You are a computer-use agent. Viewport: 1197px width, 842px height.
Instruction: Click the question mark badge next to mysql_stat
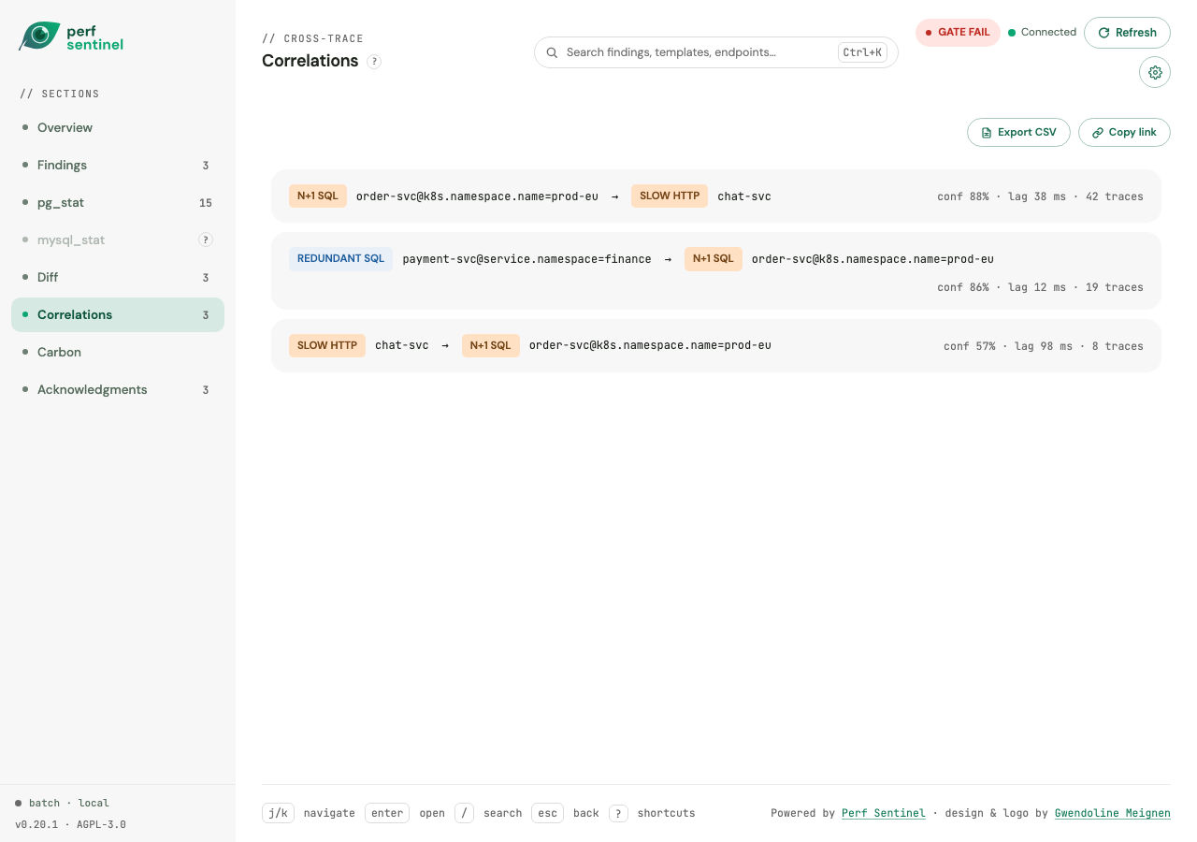tap(206, 240)
